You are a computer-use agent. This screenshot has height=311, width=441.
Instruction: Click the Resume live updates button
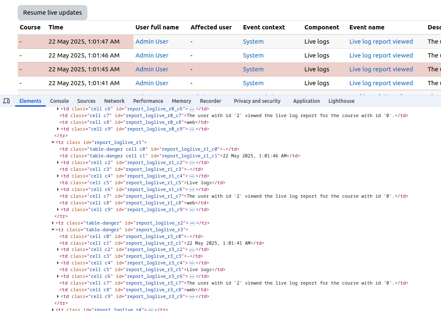52,13
